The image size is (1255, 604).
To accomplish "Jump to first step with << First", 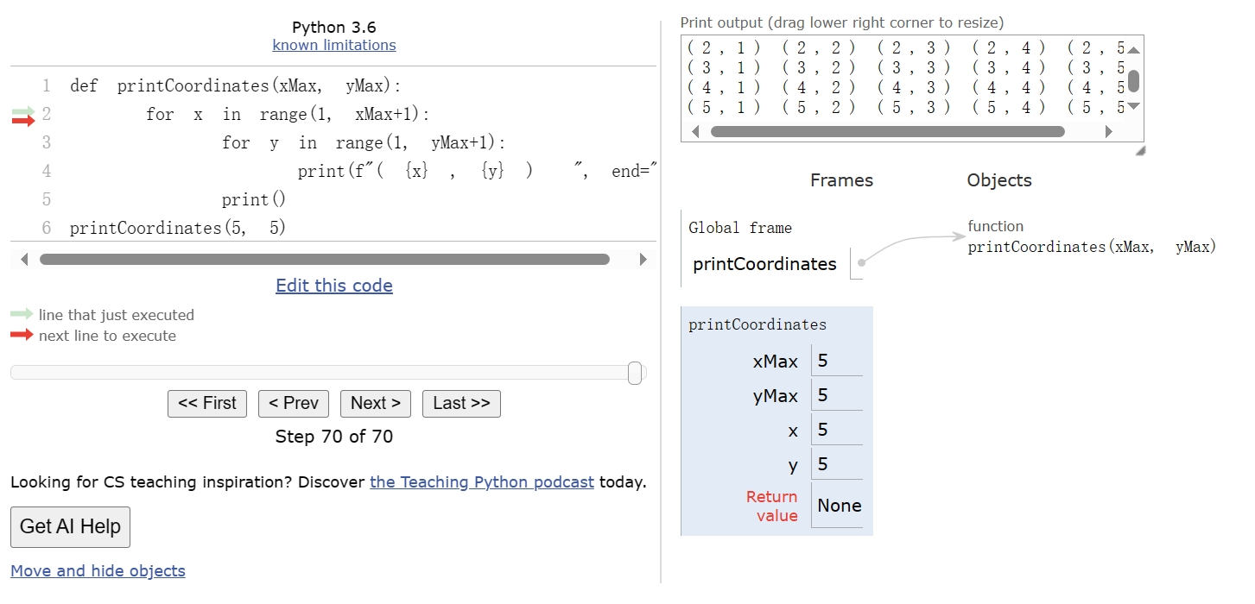I will (207, 404).
